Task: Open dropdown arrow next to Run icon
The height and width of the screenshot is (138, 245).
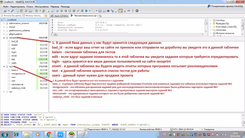Action: click(x=90, y=11)
